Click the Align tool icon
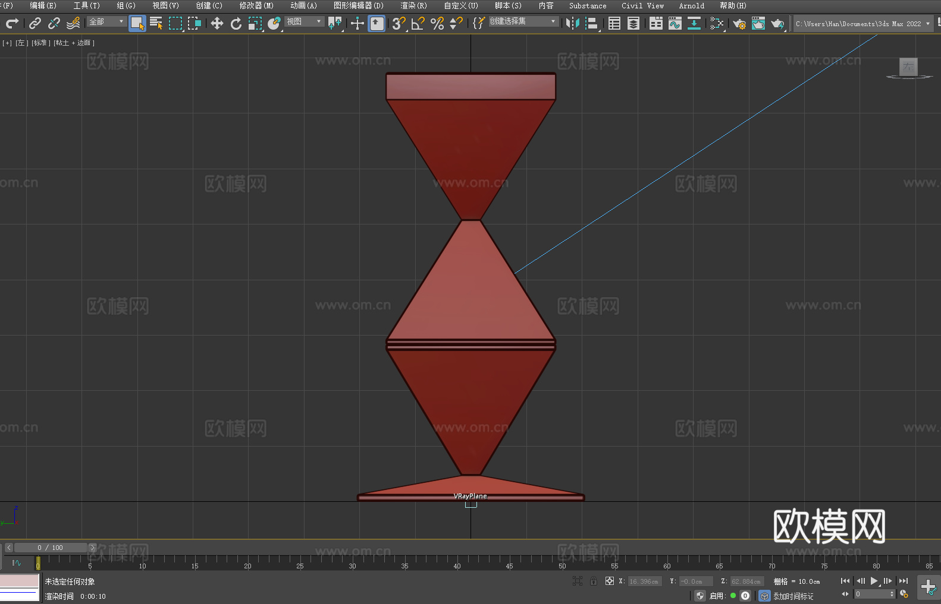This screenshot has height=604, width=941. click(x=592, y=23)
